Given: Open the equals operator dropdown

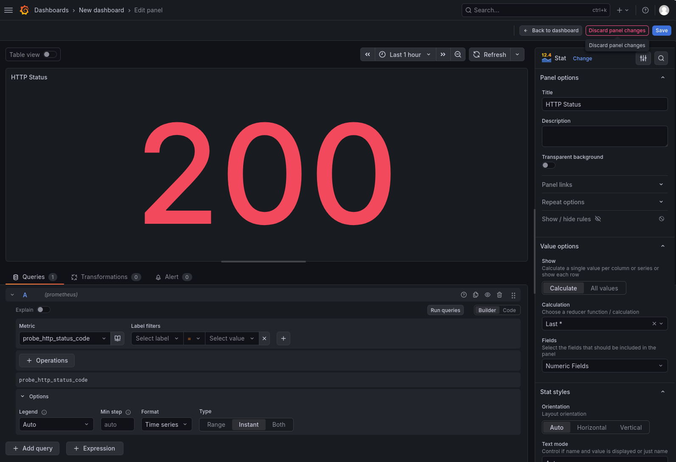Looking at the screenshot, I should pos(194,338).
